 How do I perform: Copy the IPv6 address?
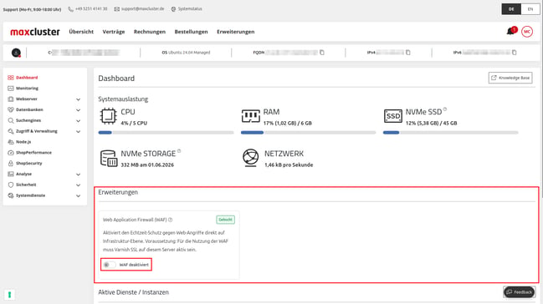pos(515,53)
